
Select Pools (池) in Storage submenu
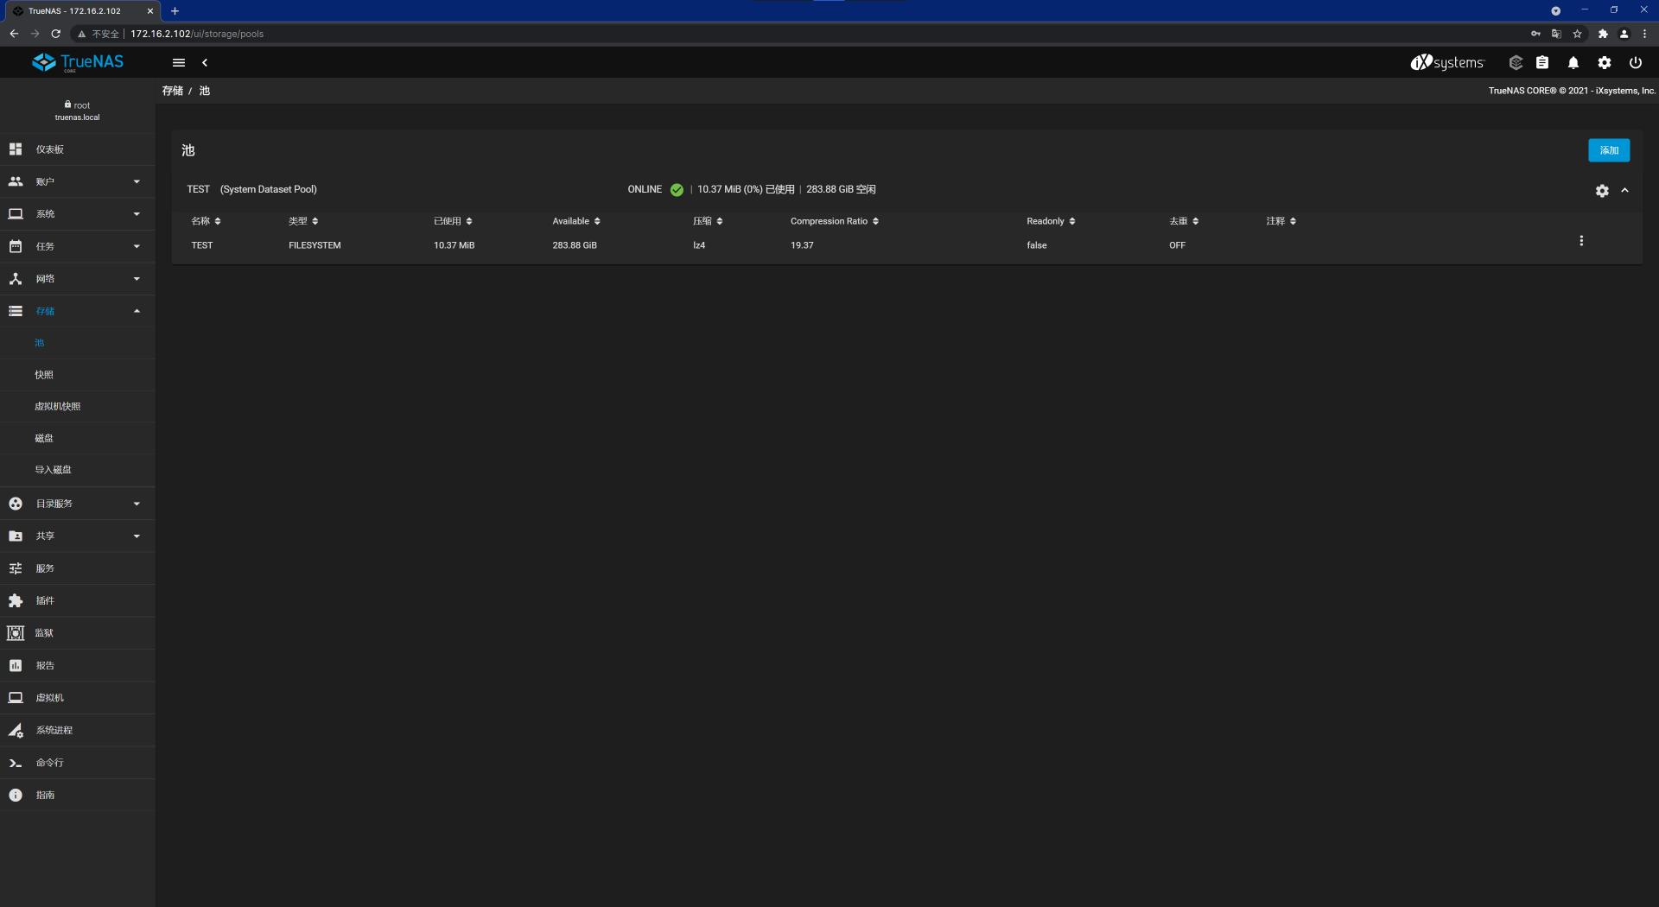pyautogui.click(x=39, y=343)
